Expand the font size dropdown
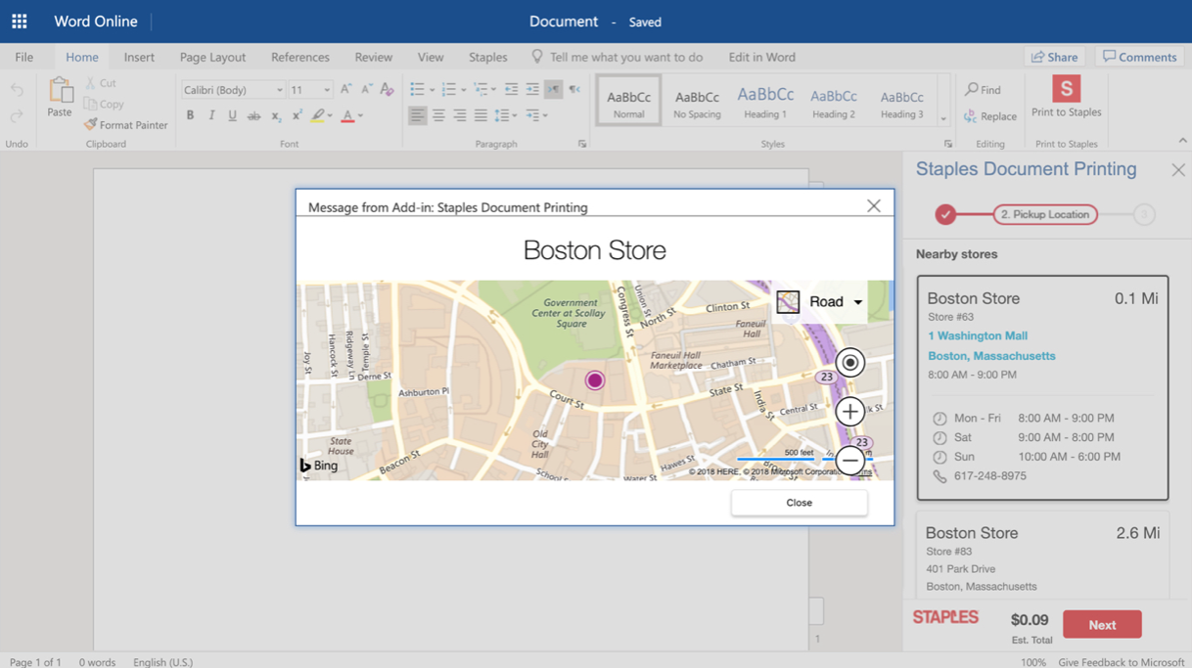 pyautogui.click(x=327, y=90)
